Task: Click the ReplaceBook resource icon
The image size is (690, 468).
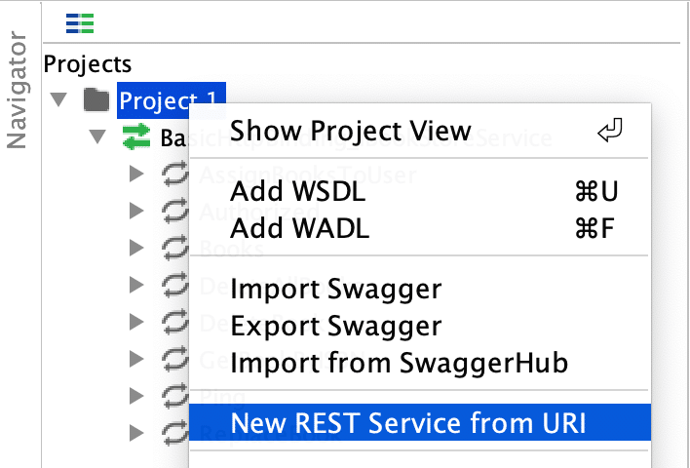Action: click(x=172, y=433)
